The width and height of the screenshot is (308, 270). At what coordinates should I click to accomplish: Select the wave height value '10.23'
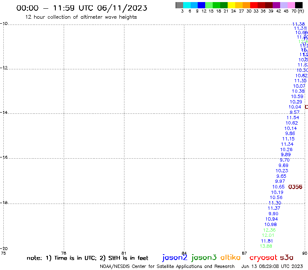(282, 171)
